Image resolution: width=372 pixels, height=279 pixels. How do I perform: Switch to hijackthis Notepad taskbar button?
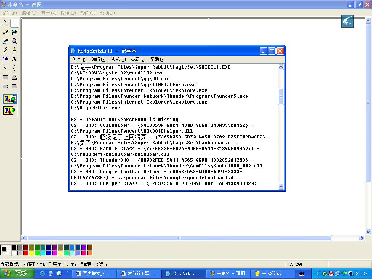coord(183,274)
